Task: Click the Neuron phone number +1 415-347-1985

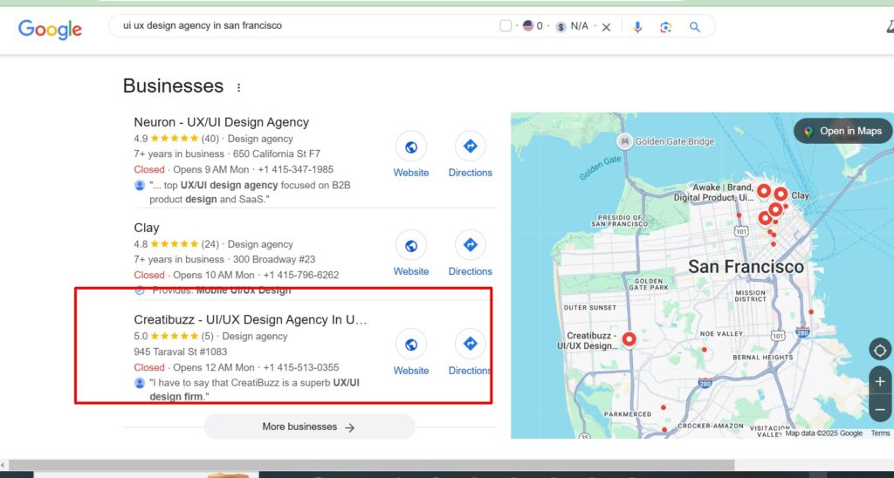Action: point(295,169)
